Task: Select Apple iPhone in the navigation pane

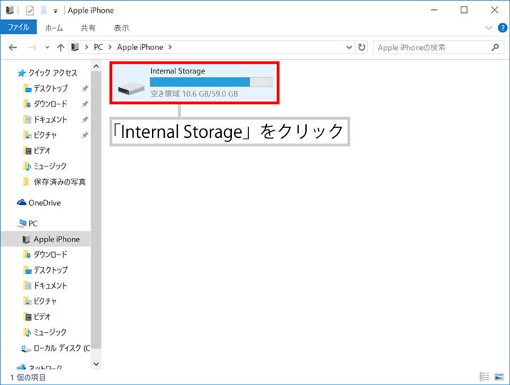Action: coord(56,239)
